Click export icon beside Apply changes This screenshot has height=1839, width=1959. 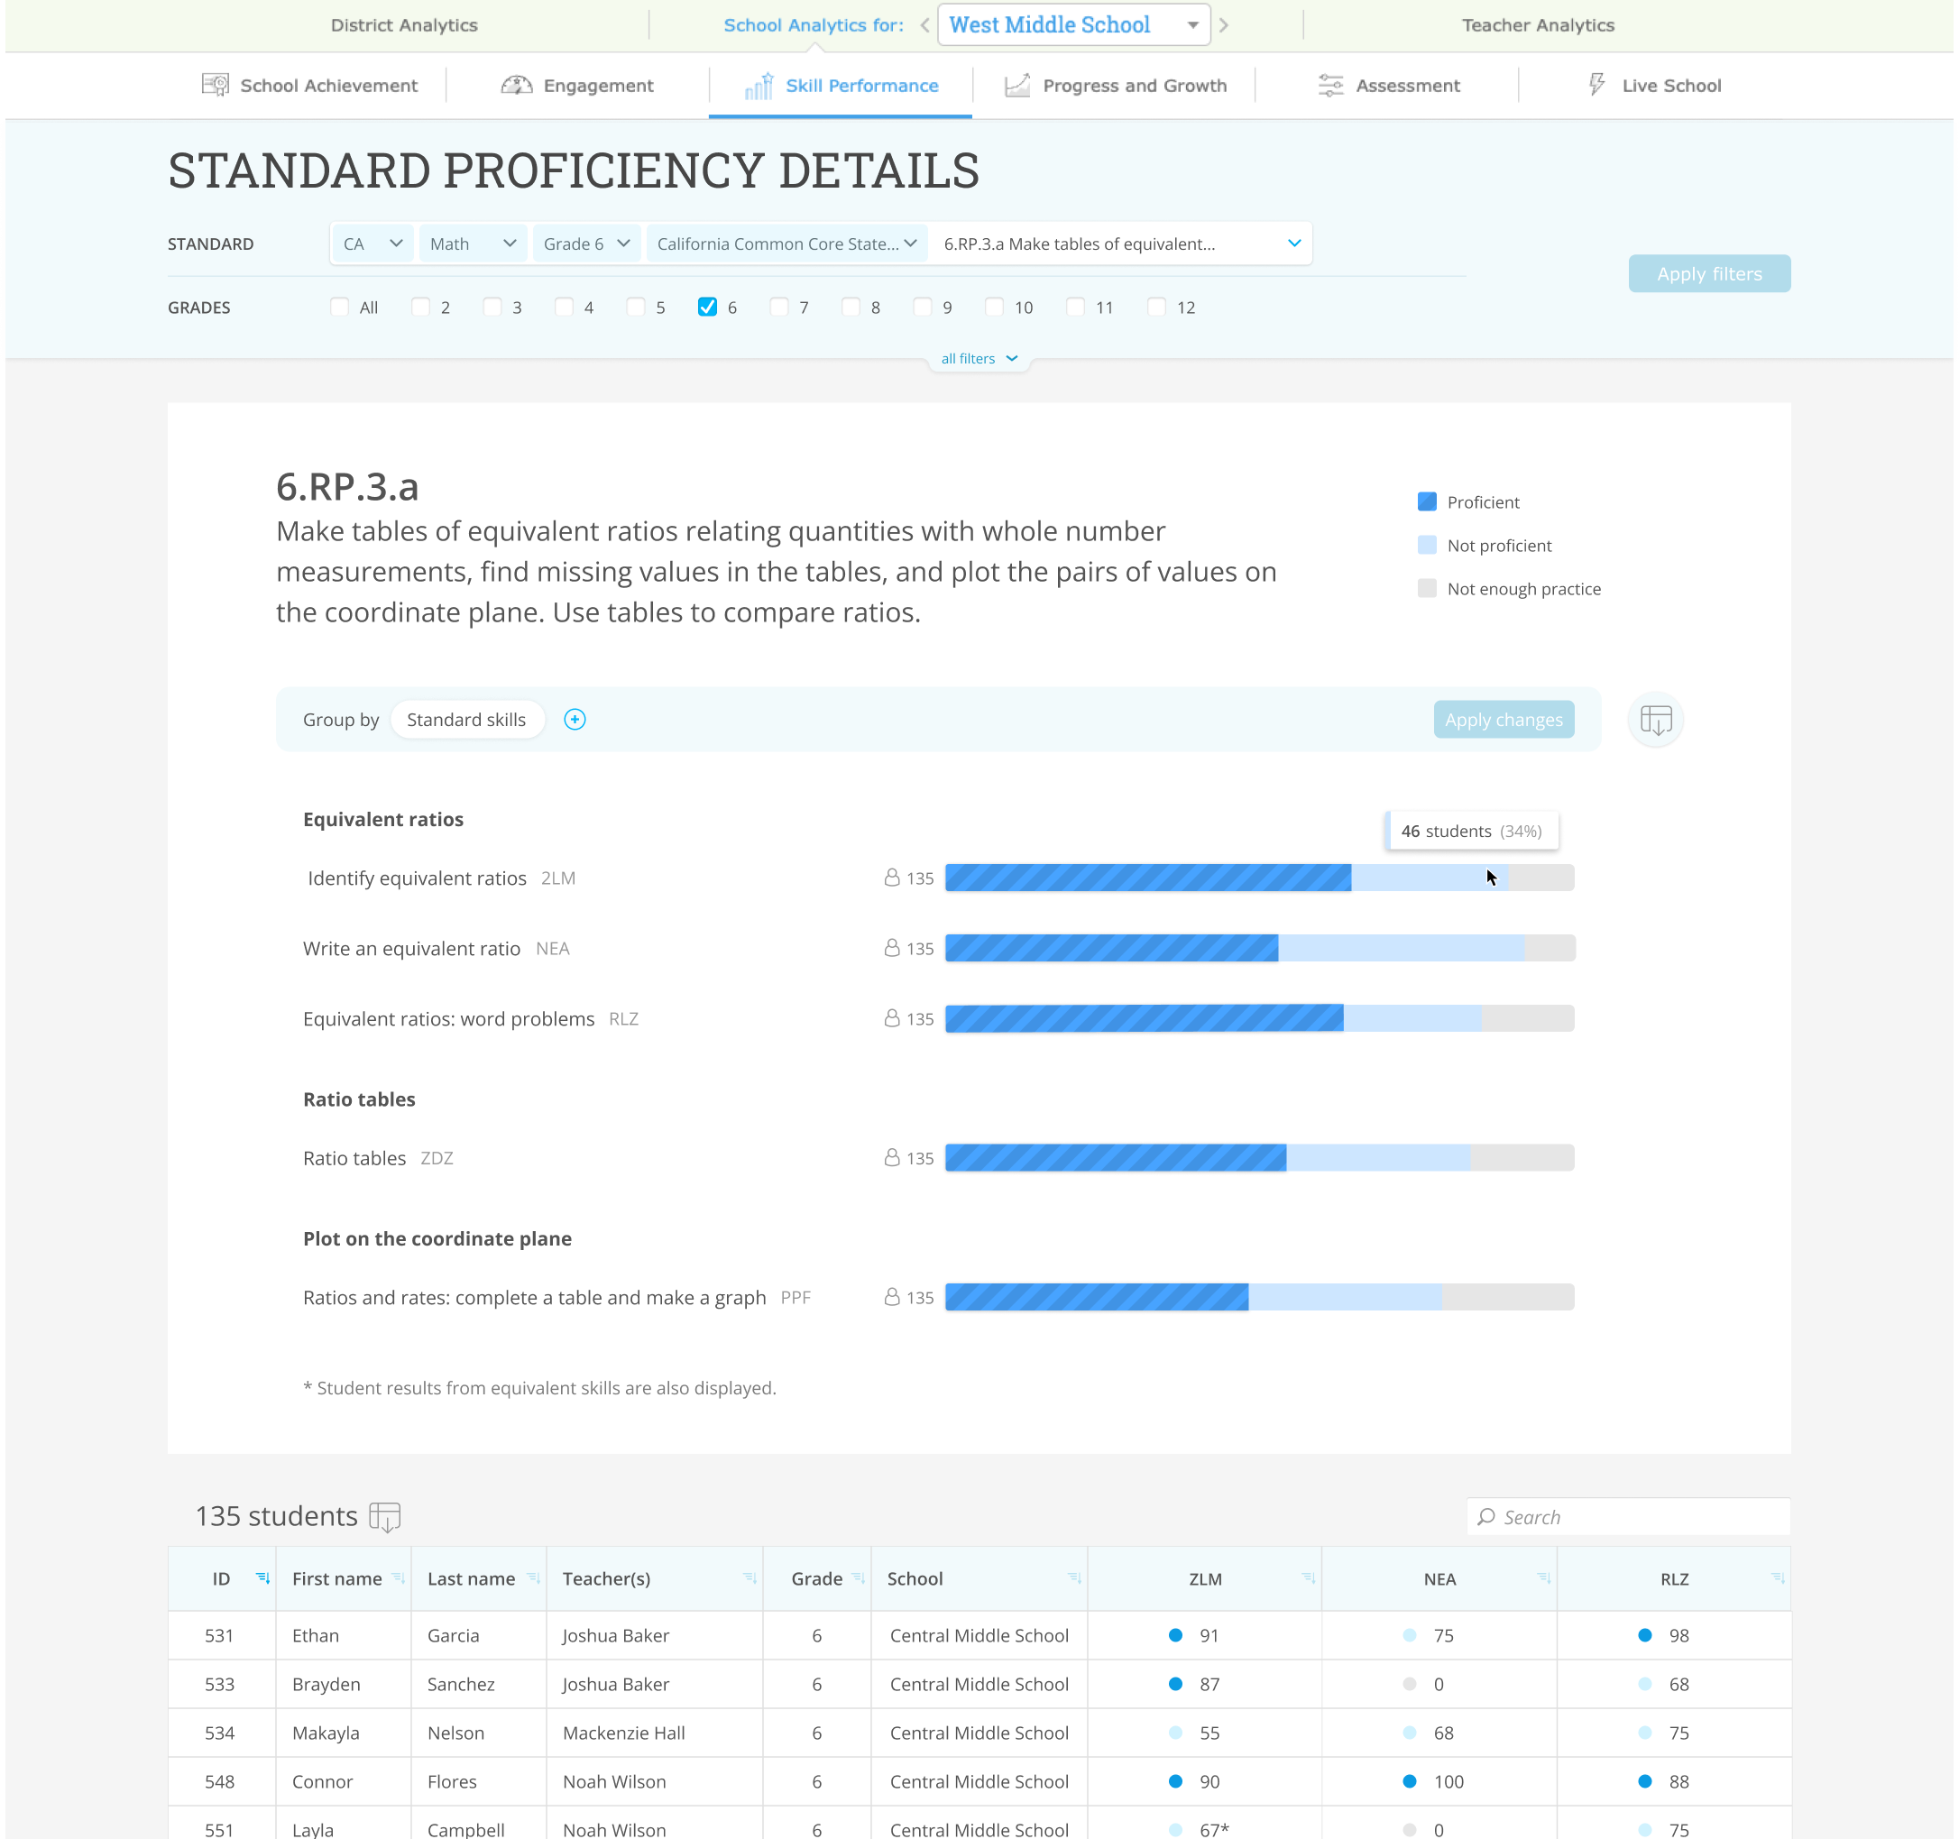[x=1655, y=721]
